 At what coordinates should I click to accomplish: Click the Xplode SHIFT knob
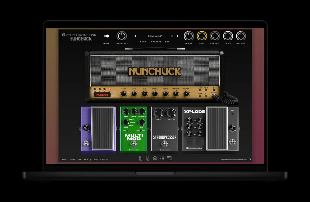point(232,127)
